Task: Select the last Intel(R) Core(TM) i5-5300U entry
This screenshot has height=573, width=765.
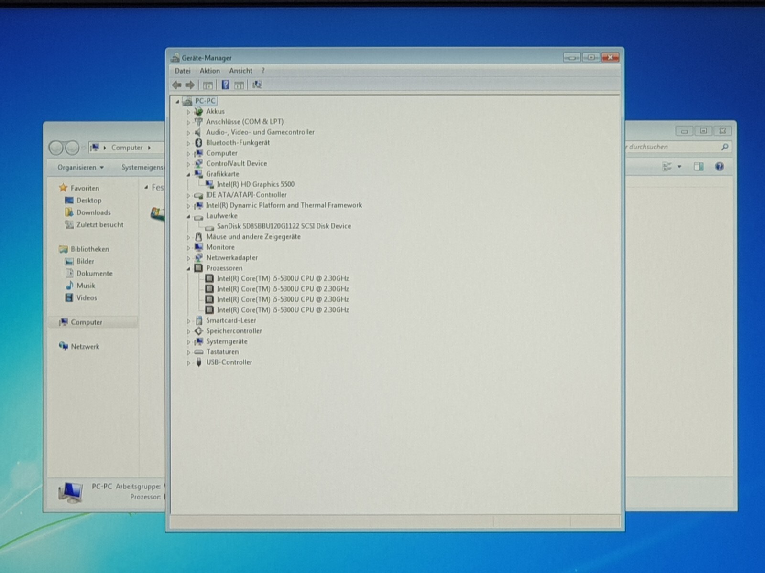Action: 283,310
